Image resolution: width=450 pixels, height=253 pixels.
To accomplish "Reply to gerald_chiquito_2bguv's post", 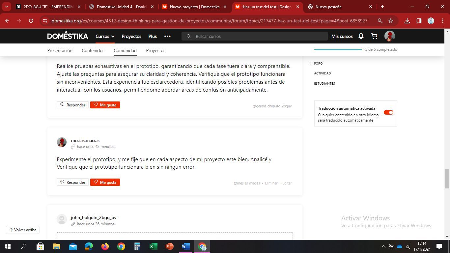I will point(72,105).
